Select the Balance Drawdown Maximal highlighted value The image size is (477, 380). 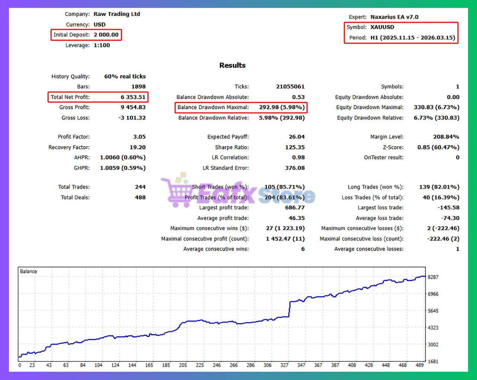pos(282,107)
